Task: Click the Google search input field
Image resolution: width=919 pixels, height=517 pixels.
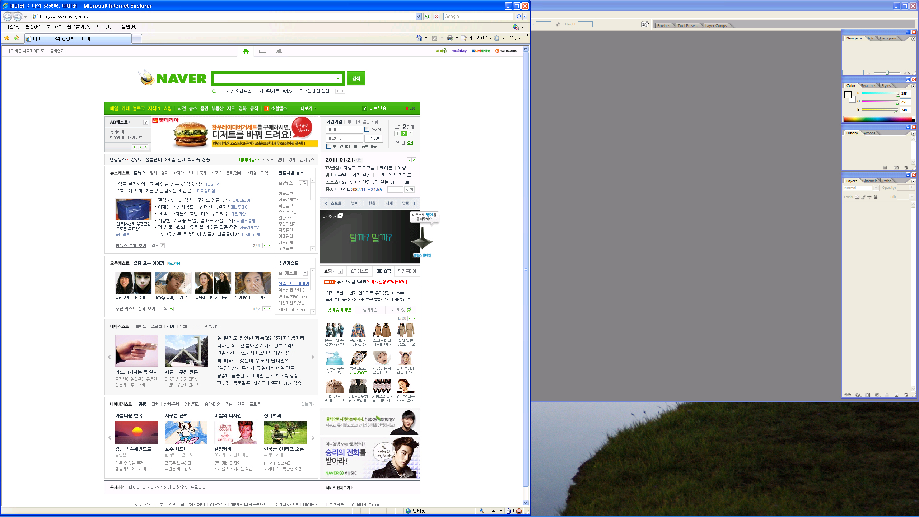Action: 478,17
